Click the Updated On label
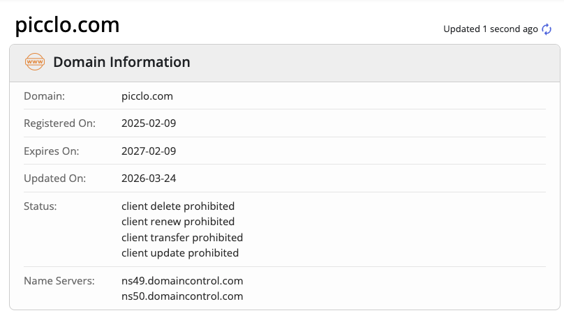 pyautogui.click(x=54, y=178)
